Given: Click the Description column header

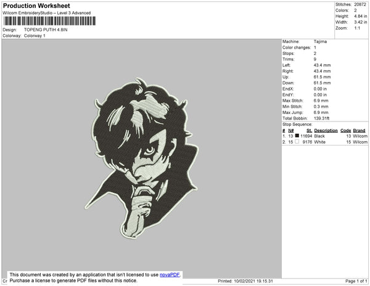Looking at the screenshot, I should (x=326, y=131).
